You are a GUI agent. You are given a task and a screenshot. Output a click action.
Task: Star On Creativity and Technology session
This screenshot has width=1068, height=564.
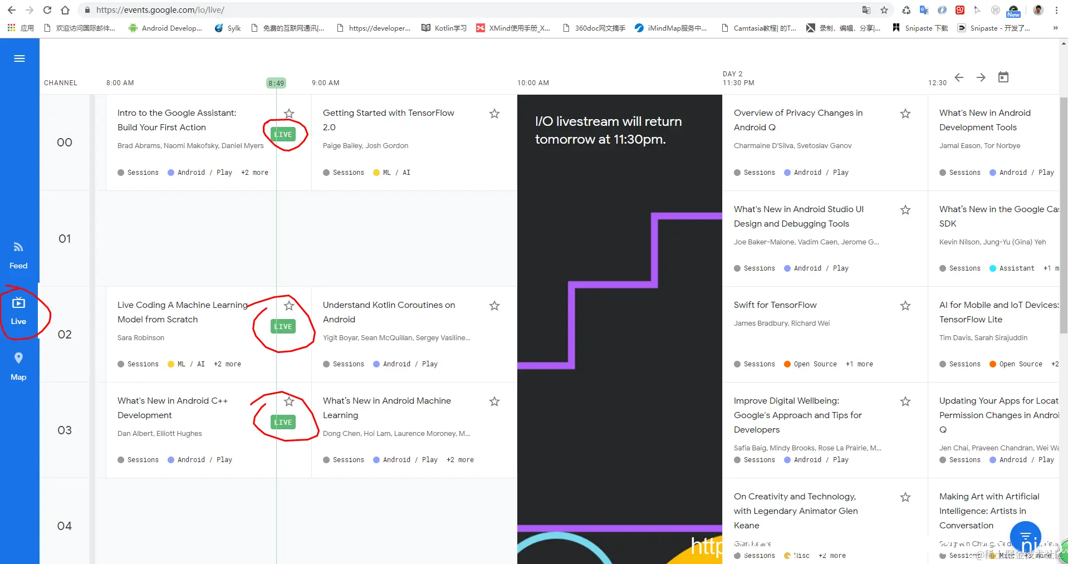coord(905,497)
